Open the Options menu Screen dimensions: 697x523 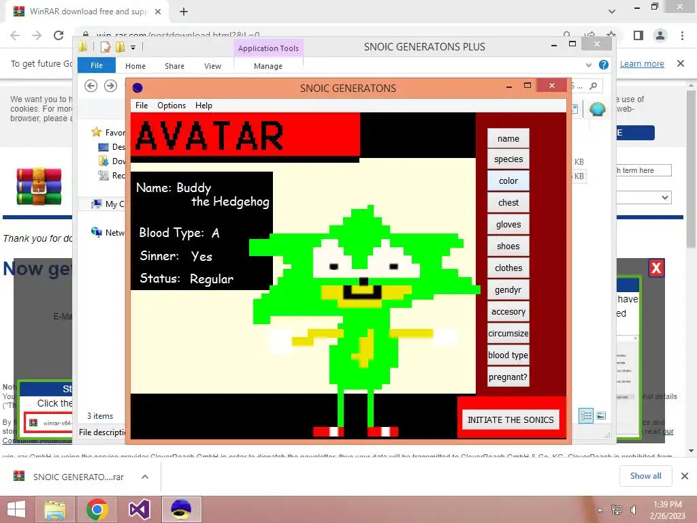pos(171,106)
